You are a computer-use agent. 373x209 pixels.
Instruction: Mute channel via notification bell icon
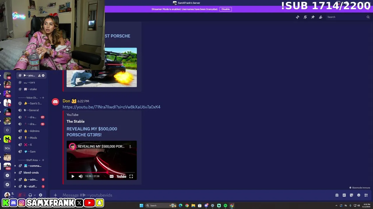305,17
